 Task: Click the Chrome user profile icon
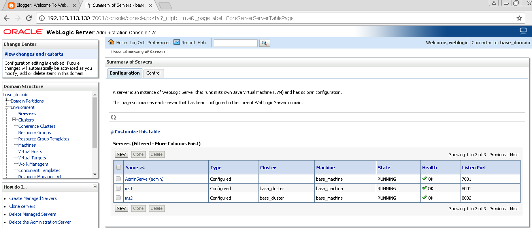pos(494,3)
